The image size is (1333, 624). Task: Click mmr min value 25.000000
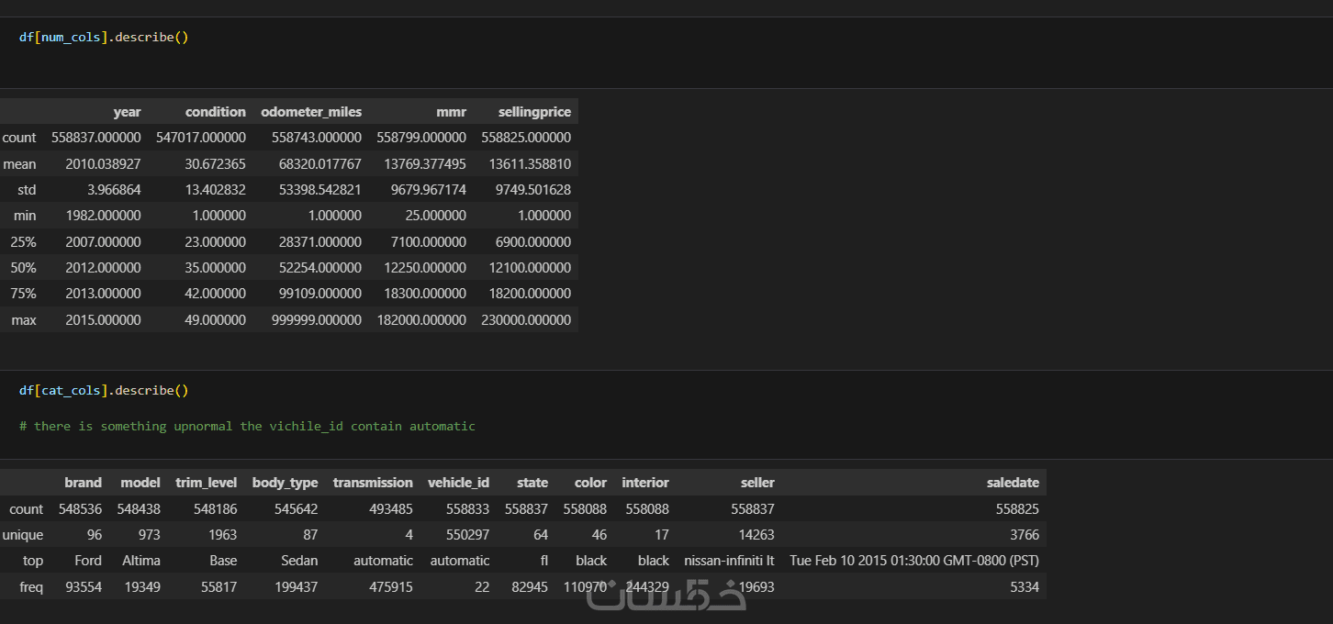[436, 216]
